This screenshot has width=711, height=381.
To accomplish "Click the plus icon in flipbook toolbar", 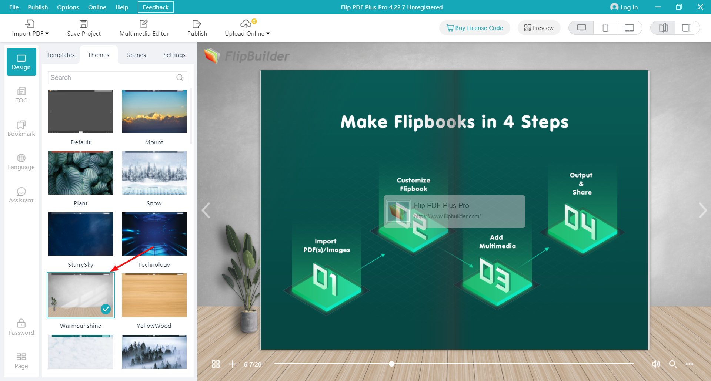I will coord(232,364).
